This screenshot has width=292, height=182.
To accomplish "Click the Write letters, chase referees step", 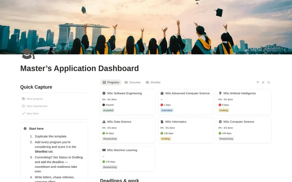I will 55,179.
